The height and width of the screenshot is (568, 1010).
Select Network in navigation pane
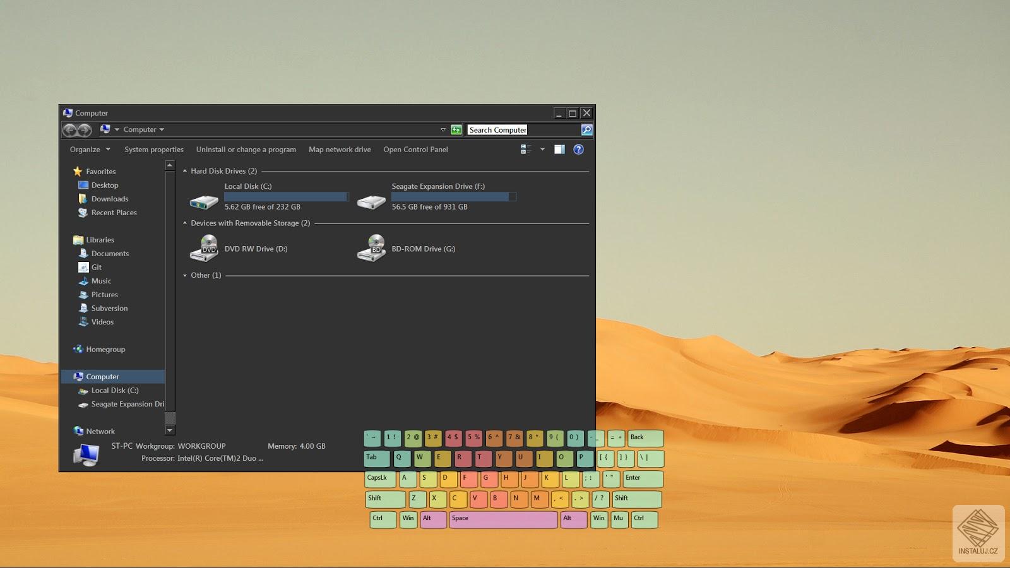point(100,431)
